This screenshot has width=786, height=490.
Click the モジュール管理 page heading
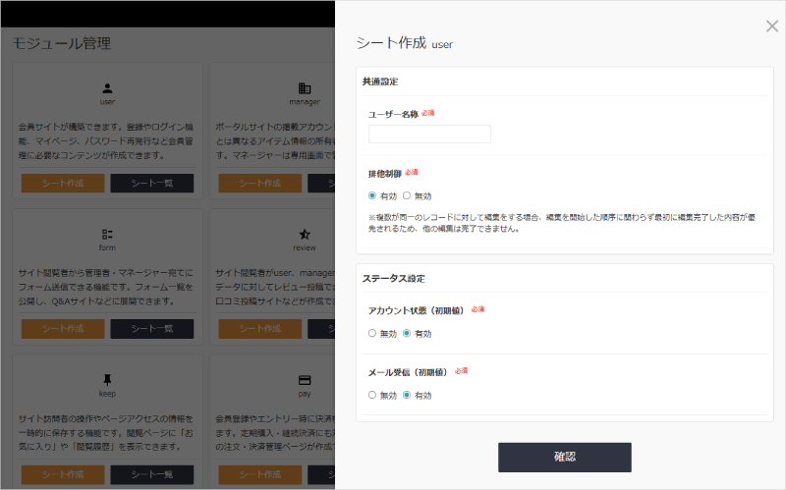(62, 43)
